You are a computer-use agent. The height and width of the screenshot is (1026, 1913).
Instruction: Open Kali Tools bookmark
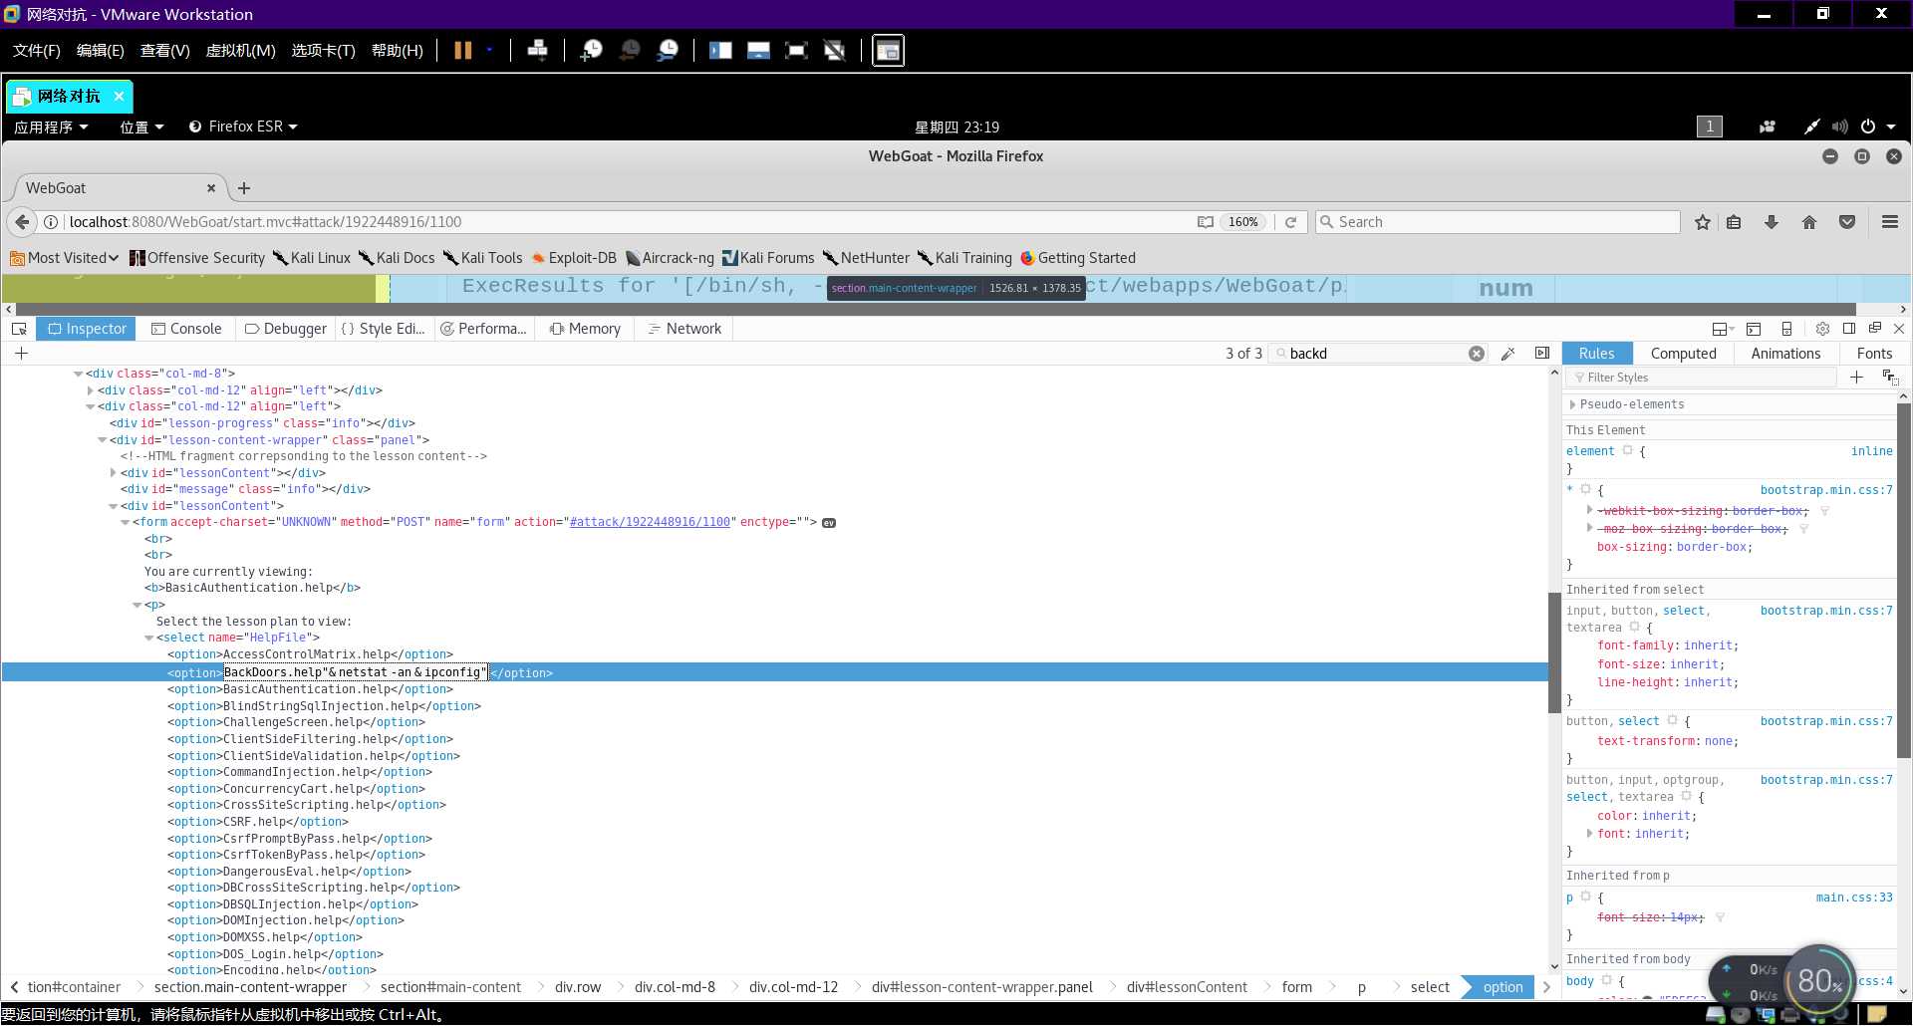(483, 258)
